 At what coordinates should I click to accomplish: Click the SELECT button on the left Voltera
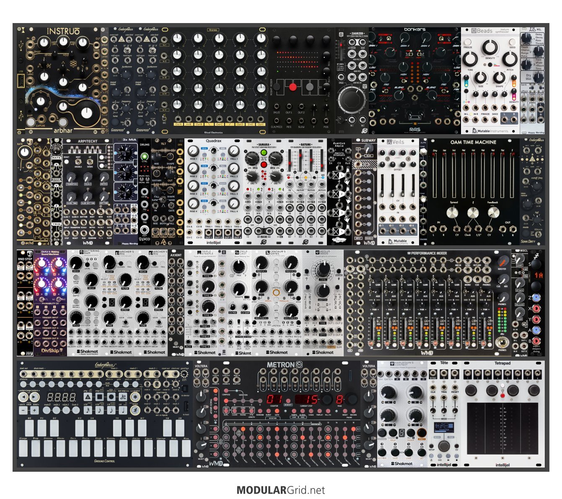coord(201,455)
